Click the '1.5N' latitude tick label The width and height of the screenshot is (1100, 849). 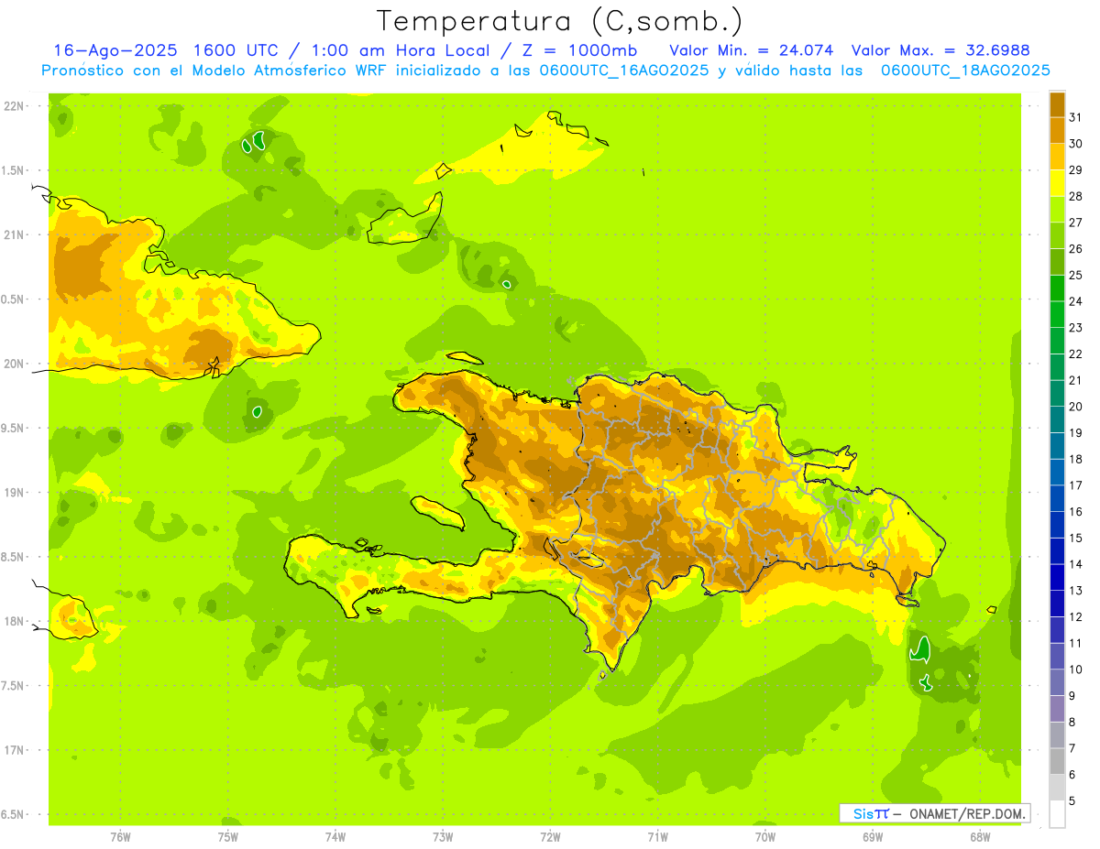pos(14,170)
